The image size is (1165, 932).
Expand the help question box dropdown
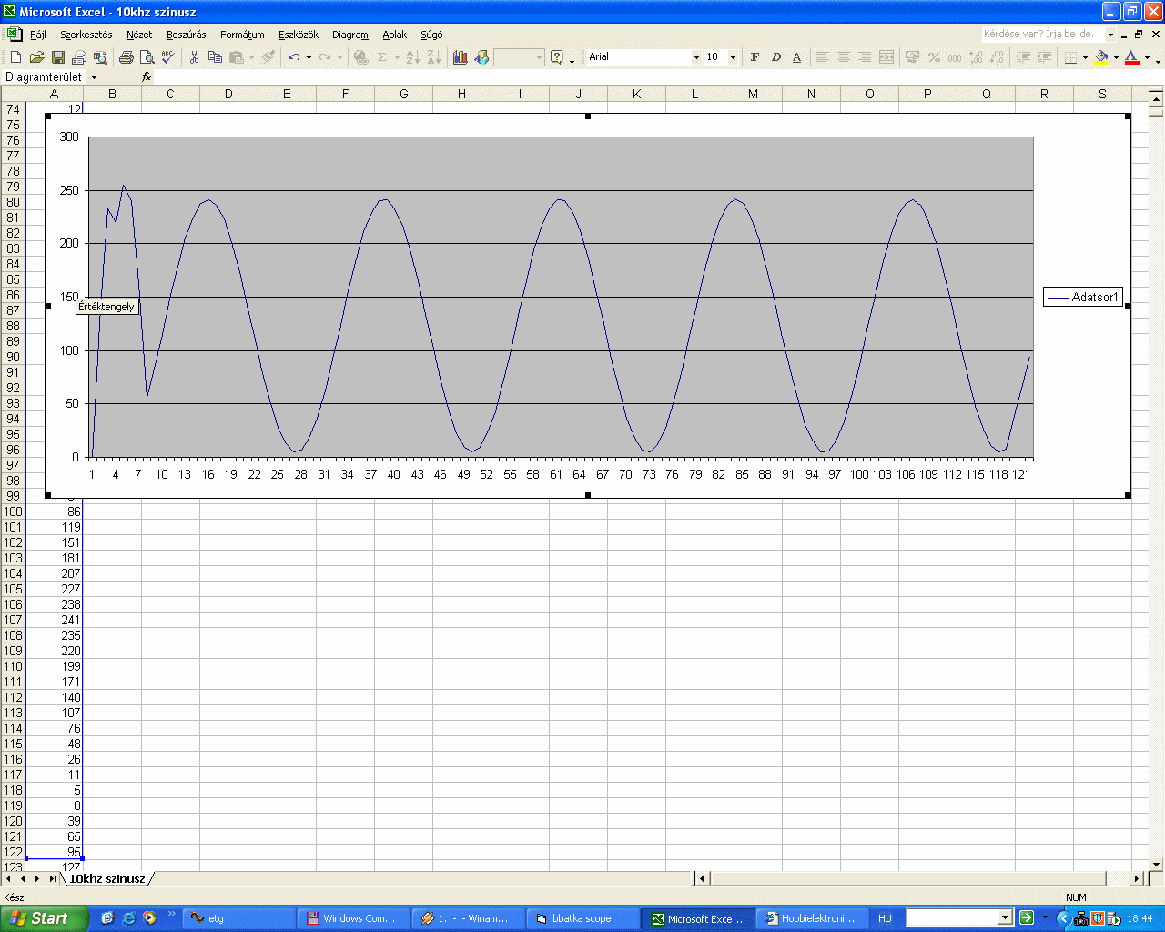[1110, 35]
